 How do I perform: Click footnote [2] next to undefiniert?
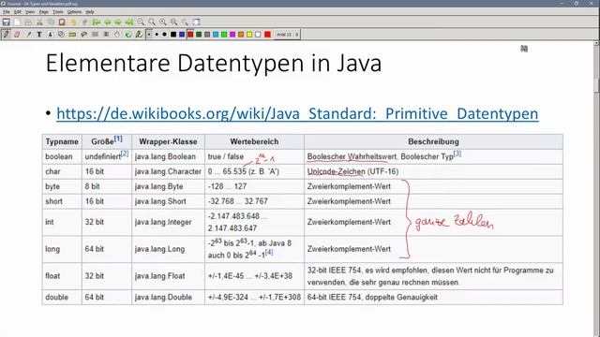tap(125, 154)
